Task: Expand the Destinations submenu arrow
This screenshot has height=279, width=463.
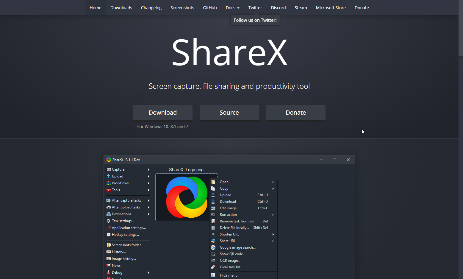Action: pyautogui.click(x=148, y=214)
